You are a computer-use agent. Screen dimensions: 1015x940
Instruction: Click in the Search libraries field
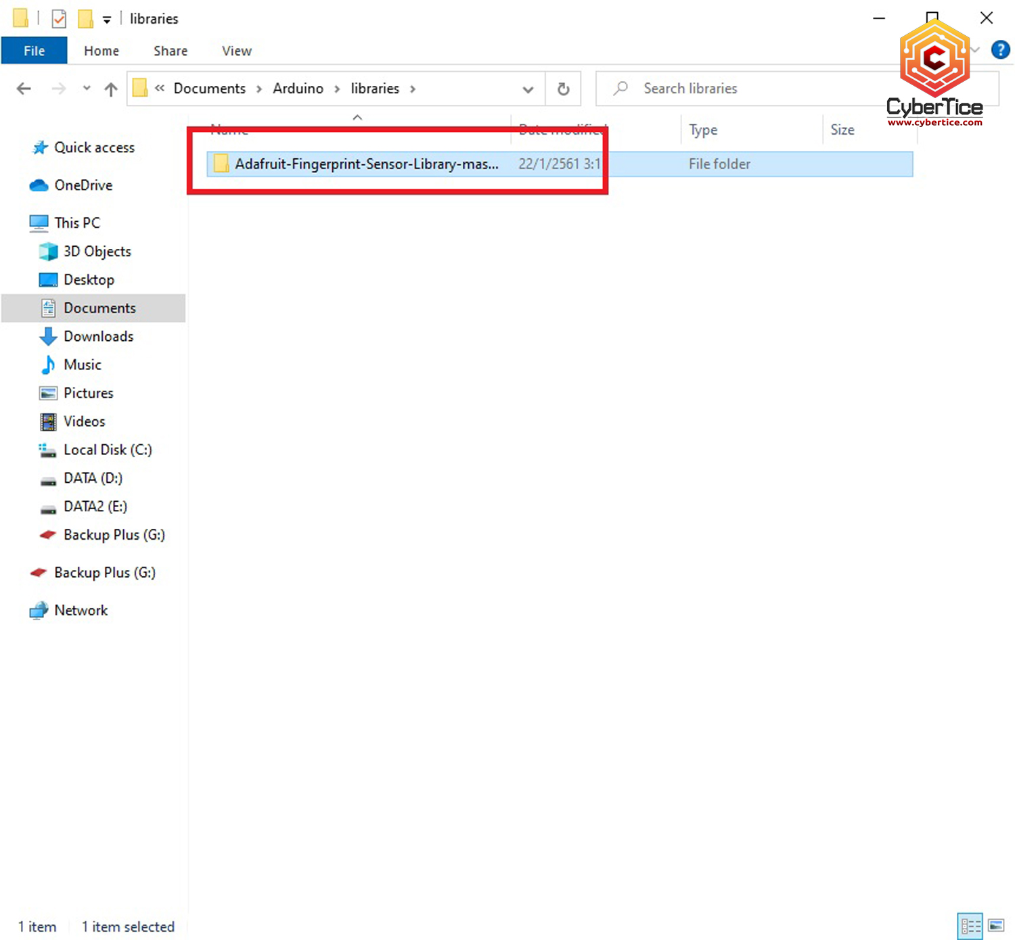[x=744, y=89]
